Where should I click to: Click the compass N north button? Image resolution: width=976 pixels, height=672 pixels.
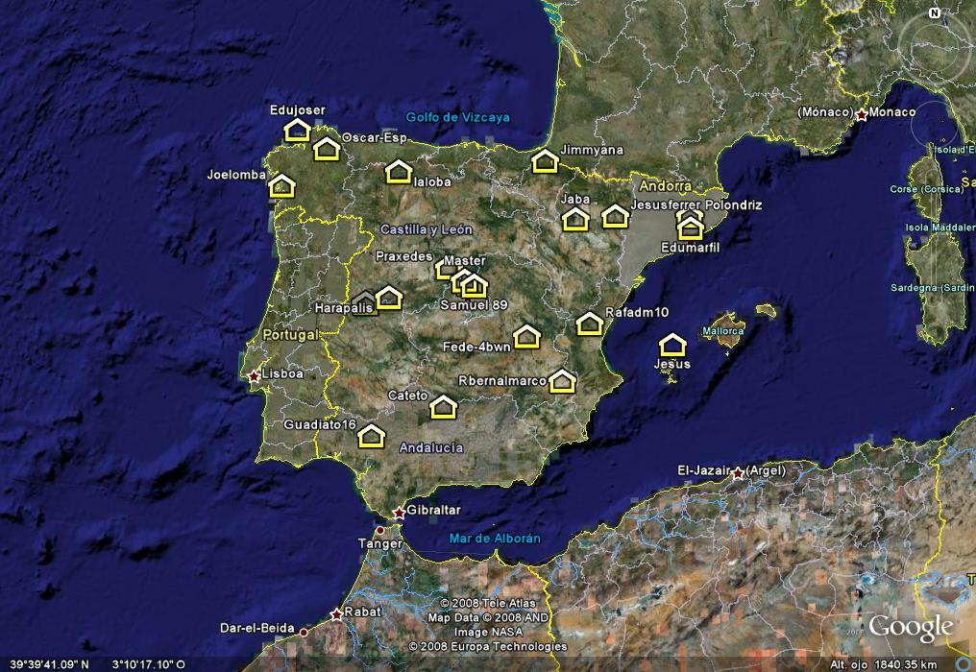pyautogui.click(x=934, y=13)
